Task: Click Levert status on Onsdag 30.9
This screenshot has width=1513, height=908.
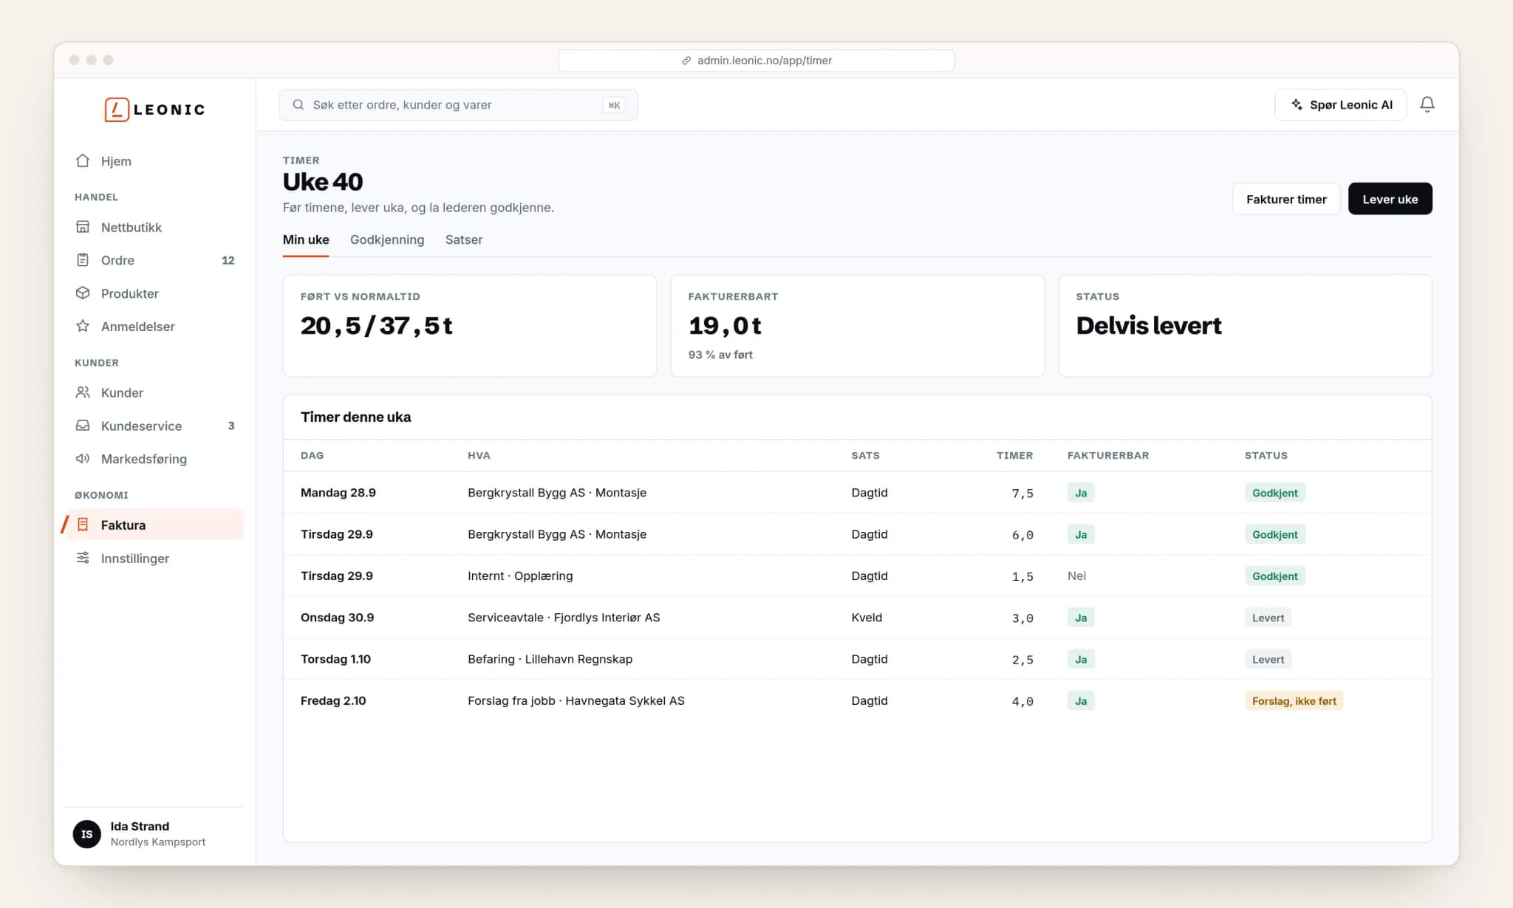Action: tap(1268, 618)
